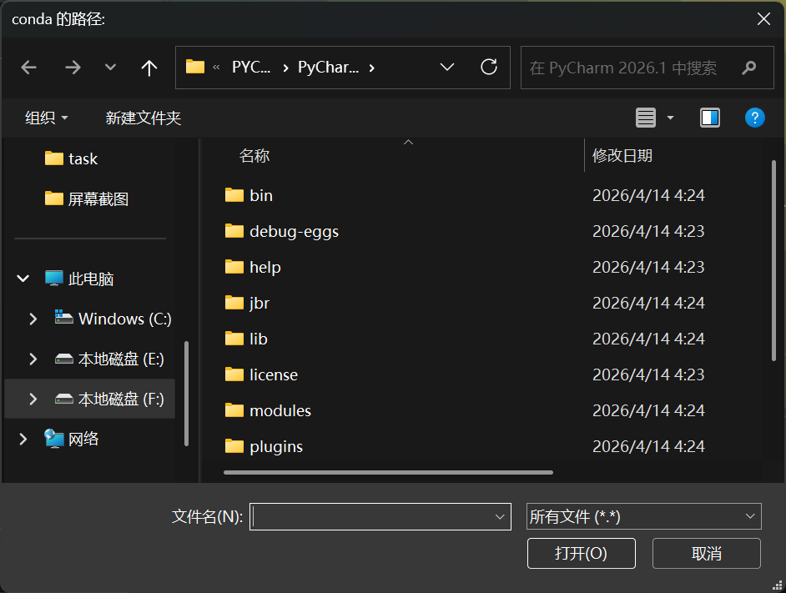This screenshot has width=786, height=593.
Task: Open the recent locations chevron
Action: 110,68
